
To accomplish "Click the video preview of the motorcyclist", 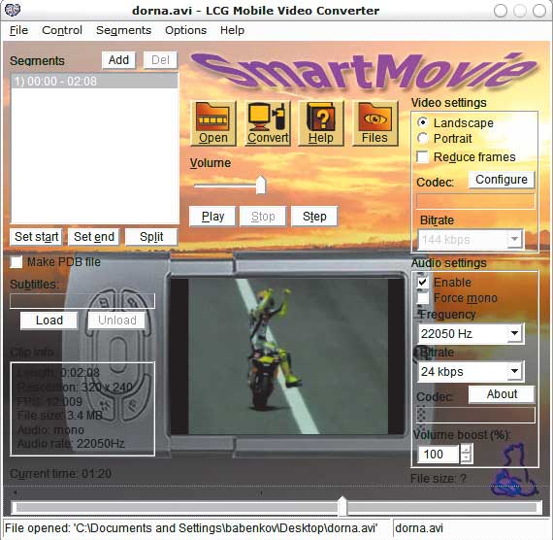I will (x=288, y=356).
